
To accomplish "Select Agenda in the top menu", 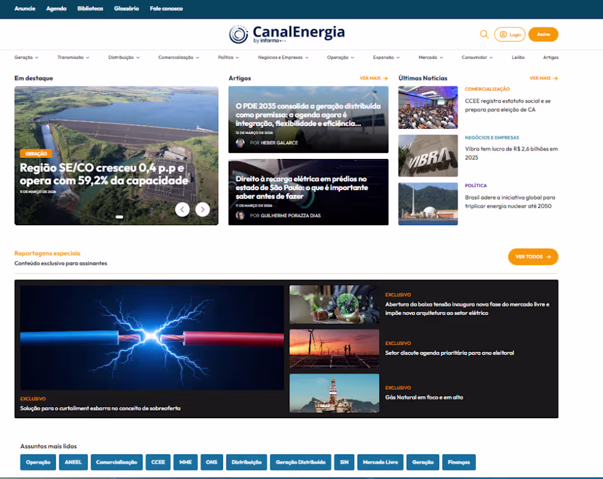I will click(56, 9).
